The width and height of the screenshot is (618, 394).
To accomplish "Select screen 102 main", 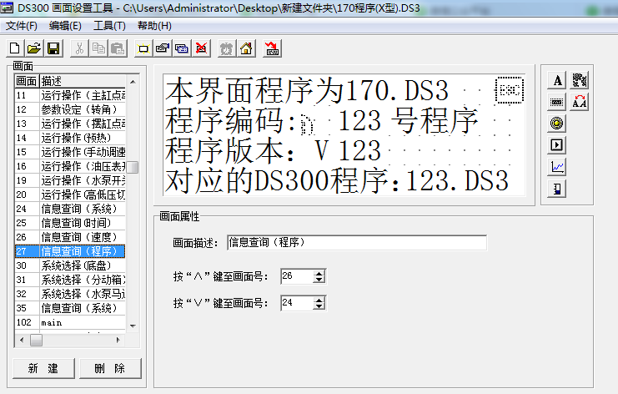I will pyautogui.click(x=70, y=322).
